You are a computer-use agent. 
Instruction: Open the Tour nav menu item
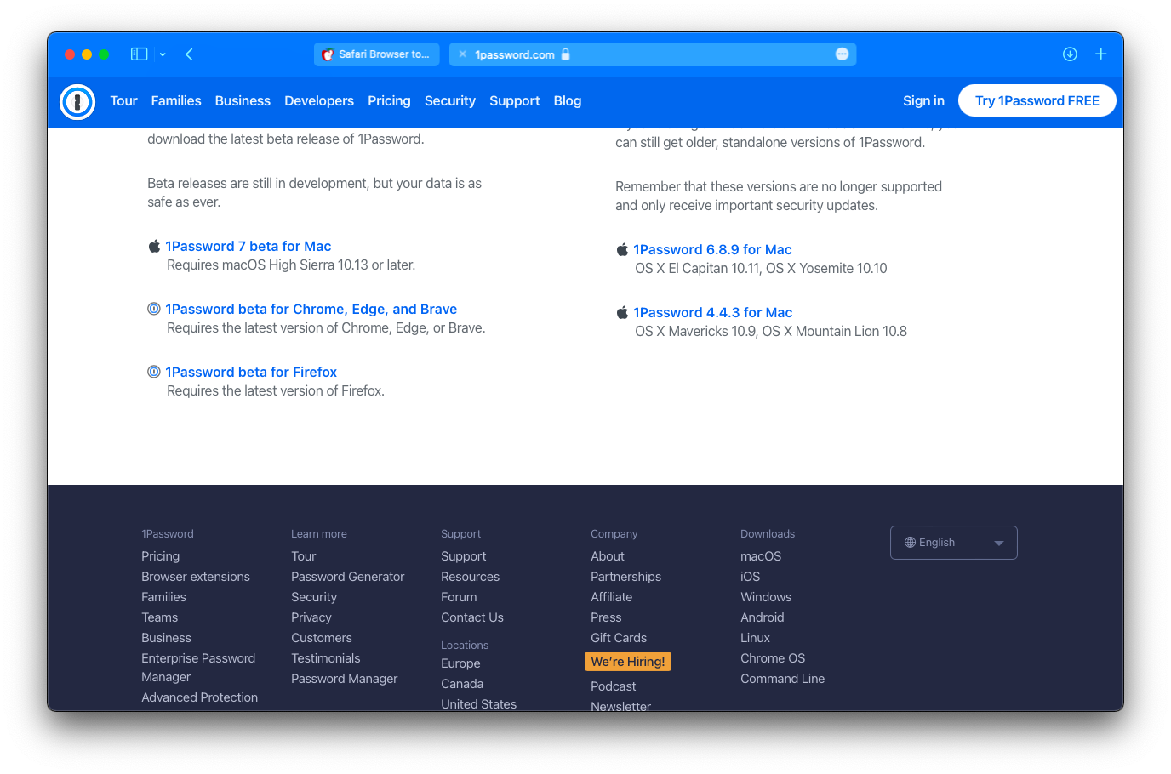coord(123,101)
